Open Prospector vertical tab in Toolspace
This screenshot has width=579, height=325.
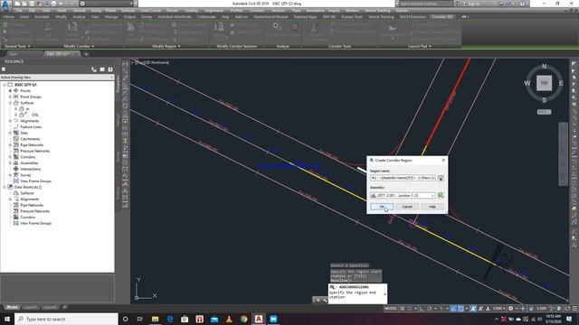tap(118, 83)
